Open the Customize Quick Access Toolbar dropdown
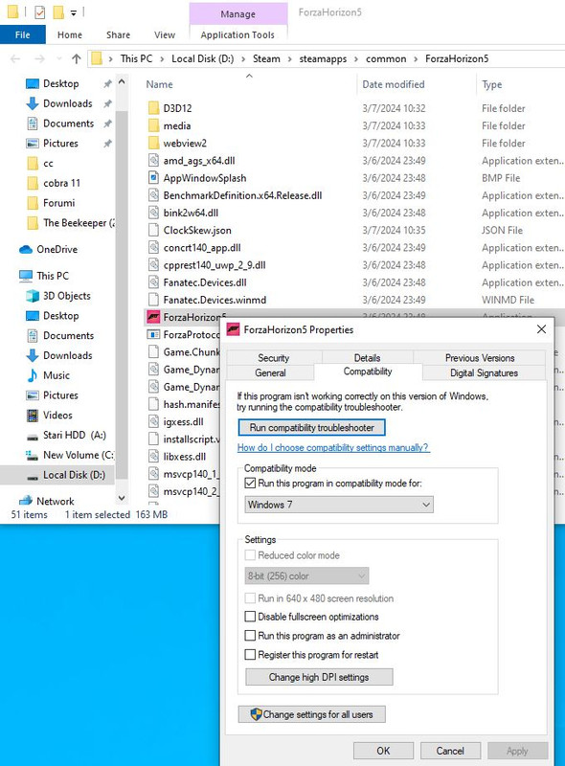The height and width of the screenshot is (766, 565). pos(74,13)
